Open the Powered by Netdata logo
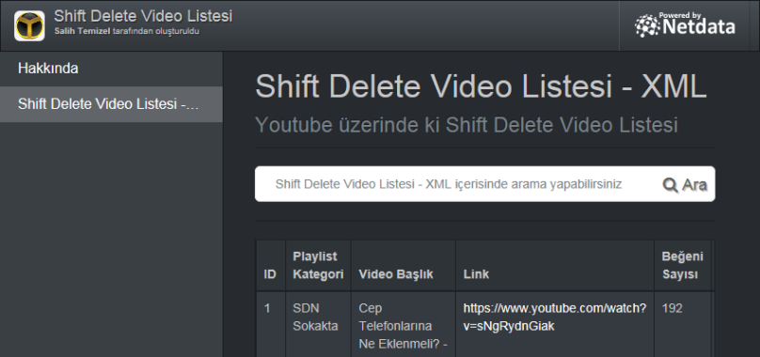760x357 pixels. (x=686, y=25)
